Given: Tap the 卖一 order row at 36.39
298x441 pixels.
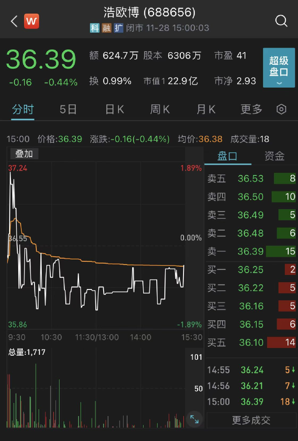Looking at the screenshot, I should 251,251.
